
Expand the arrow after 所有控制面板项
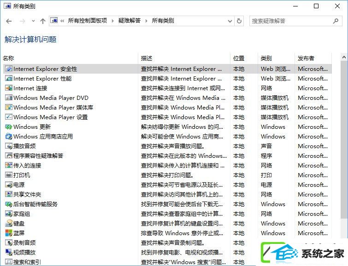pos(112,21)
